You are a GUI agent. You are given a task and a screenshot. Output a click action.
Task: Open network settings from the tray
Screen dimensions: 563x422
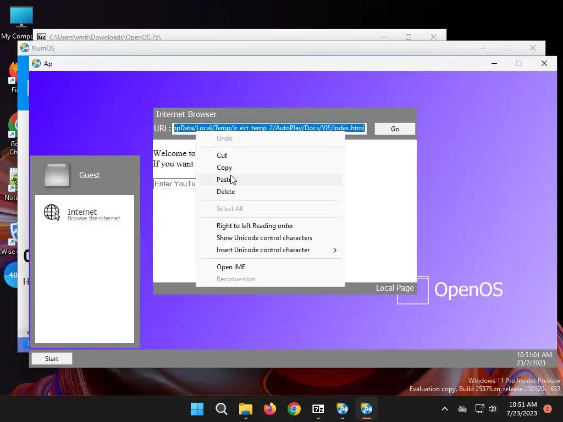click(x=479, y=409)
